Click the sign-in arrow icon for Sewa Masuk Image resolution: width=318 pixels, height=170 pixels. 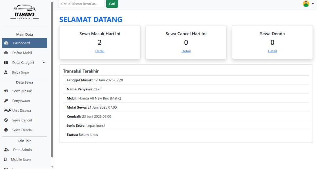tap(6, 91)
